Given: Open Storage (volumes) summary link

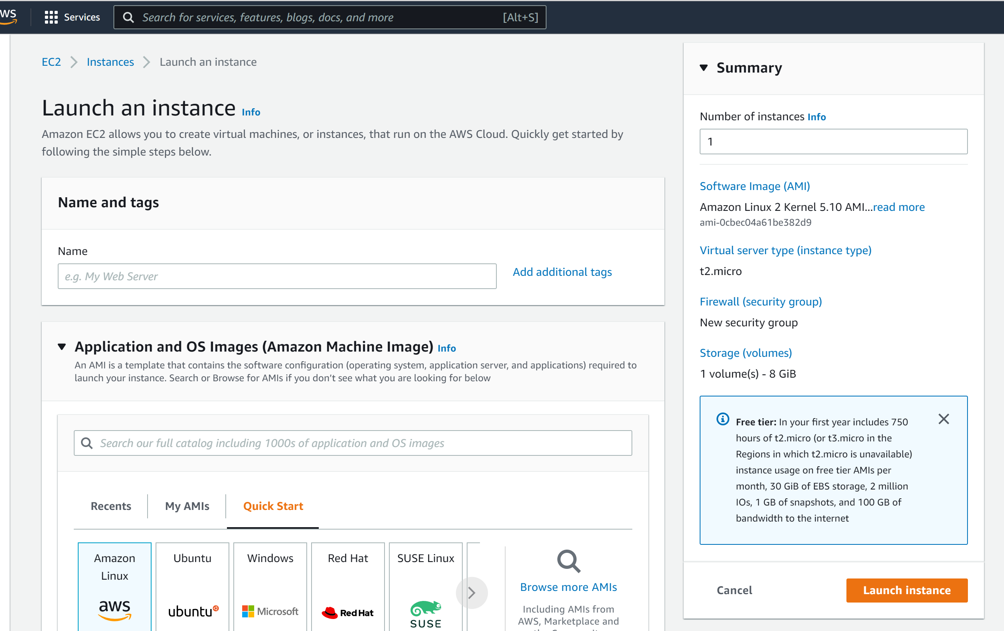Looking at the screenshot, I should [745, 353].
